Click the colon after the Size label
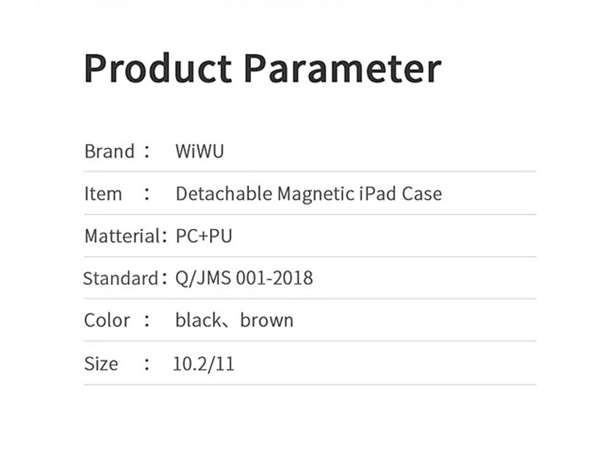The height and width of the screenshot is (460, 614). click(147, 364)
